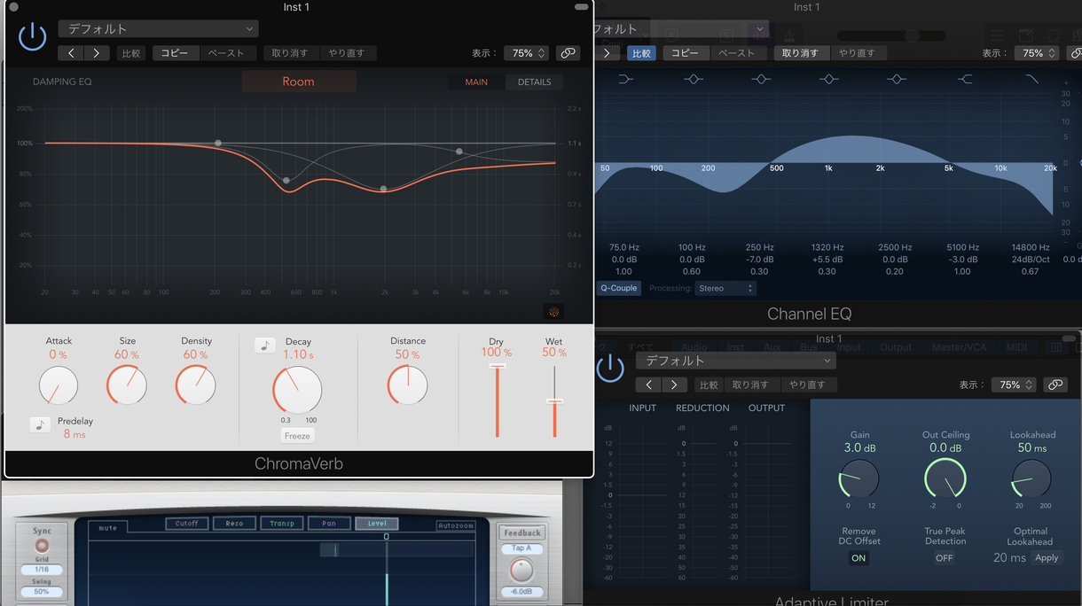Select the Reso tab in delay plugin
This screenshot has height=606, width=1082.
[x=234, y=524]
